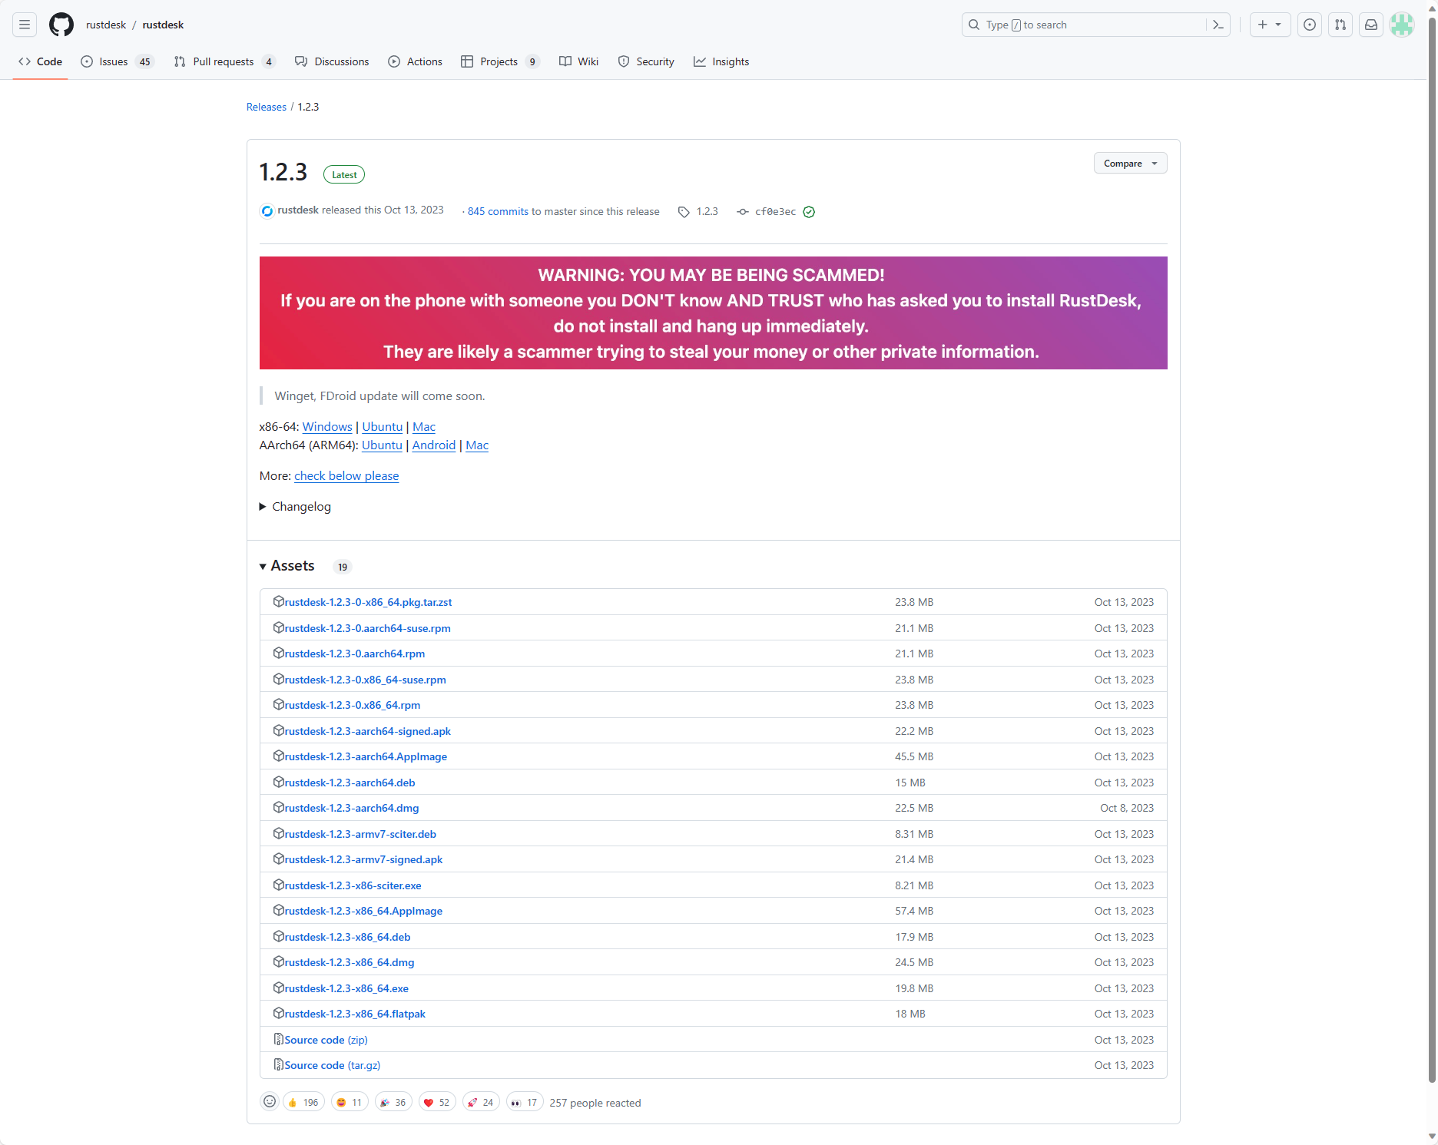This screenshot has width=1438, height=1145.
Task: Open the Wiki tab
Action: click(579, 61)
